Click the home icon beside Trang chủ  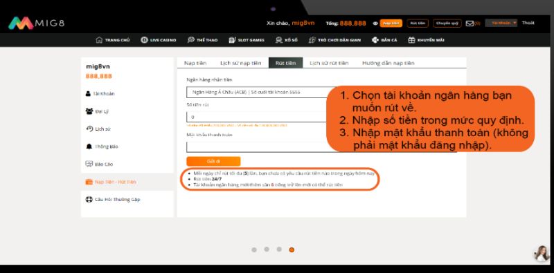coord(99,40)
